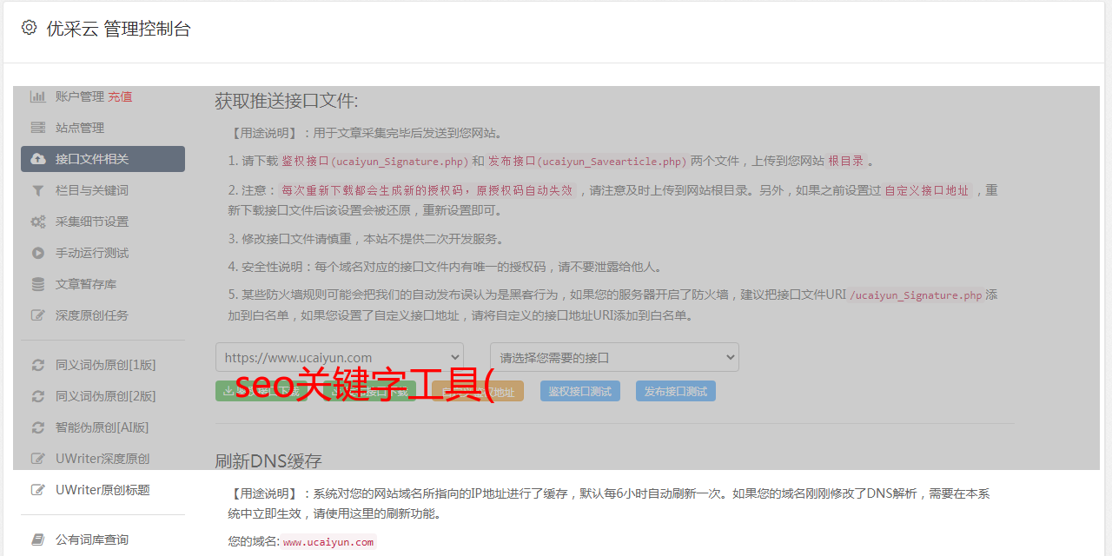Viewport: 1112px width, 556px height.
Task: Click the 优采云 管理控制台 header title
Action: 118,29
